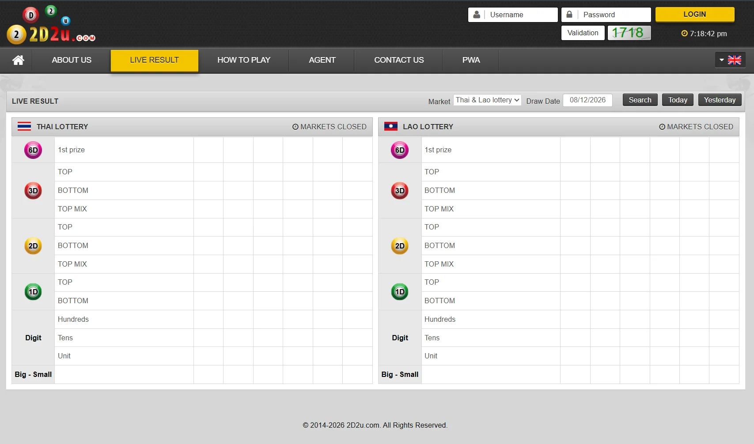This screenshot has height=444, width=754.
Task: Open the language dropdown arrow
Action: [722, 60]
